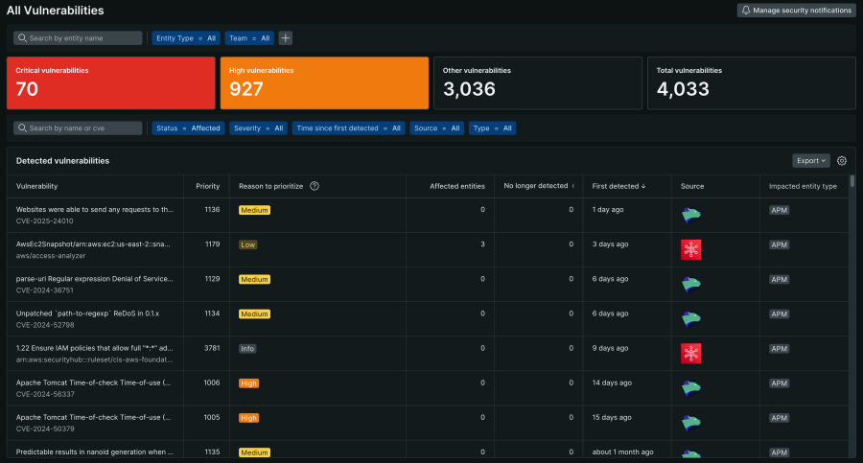Select the High vulnerabilities orange tile
863x463 pixels.
pos(323,82)
